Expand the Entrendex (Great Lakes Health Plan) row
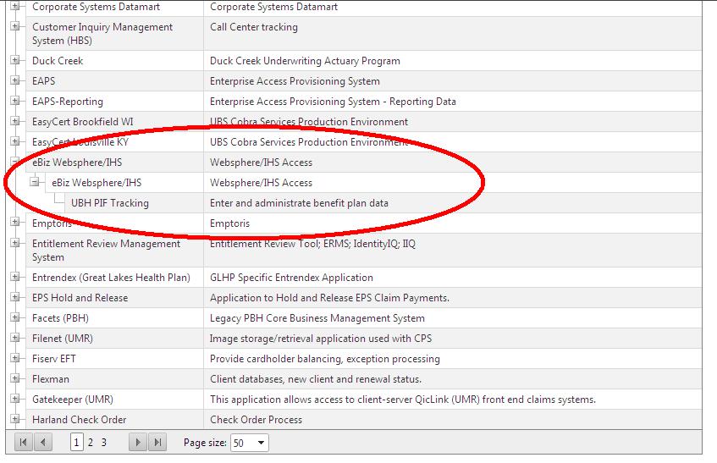717x463 pixels. point(15,277)
